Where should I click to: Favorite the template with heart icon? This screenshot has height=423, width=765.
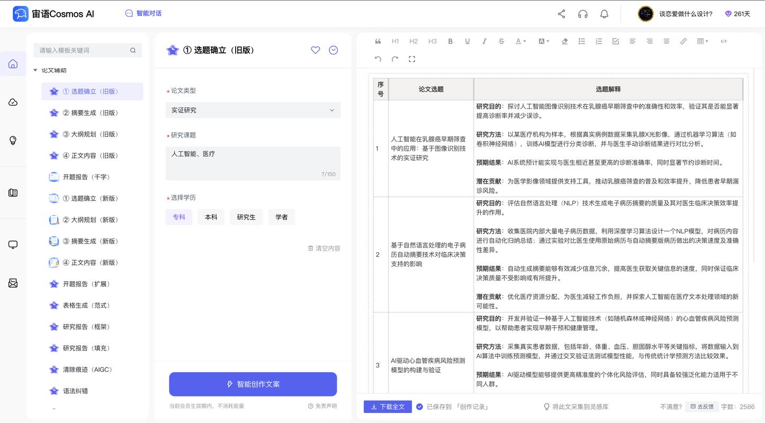click(x=316, y=50)
